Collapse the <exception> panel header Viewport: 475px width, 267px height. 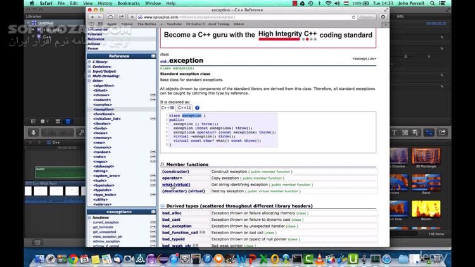153,212
